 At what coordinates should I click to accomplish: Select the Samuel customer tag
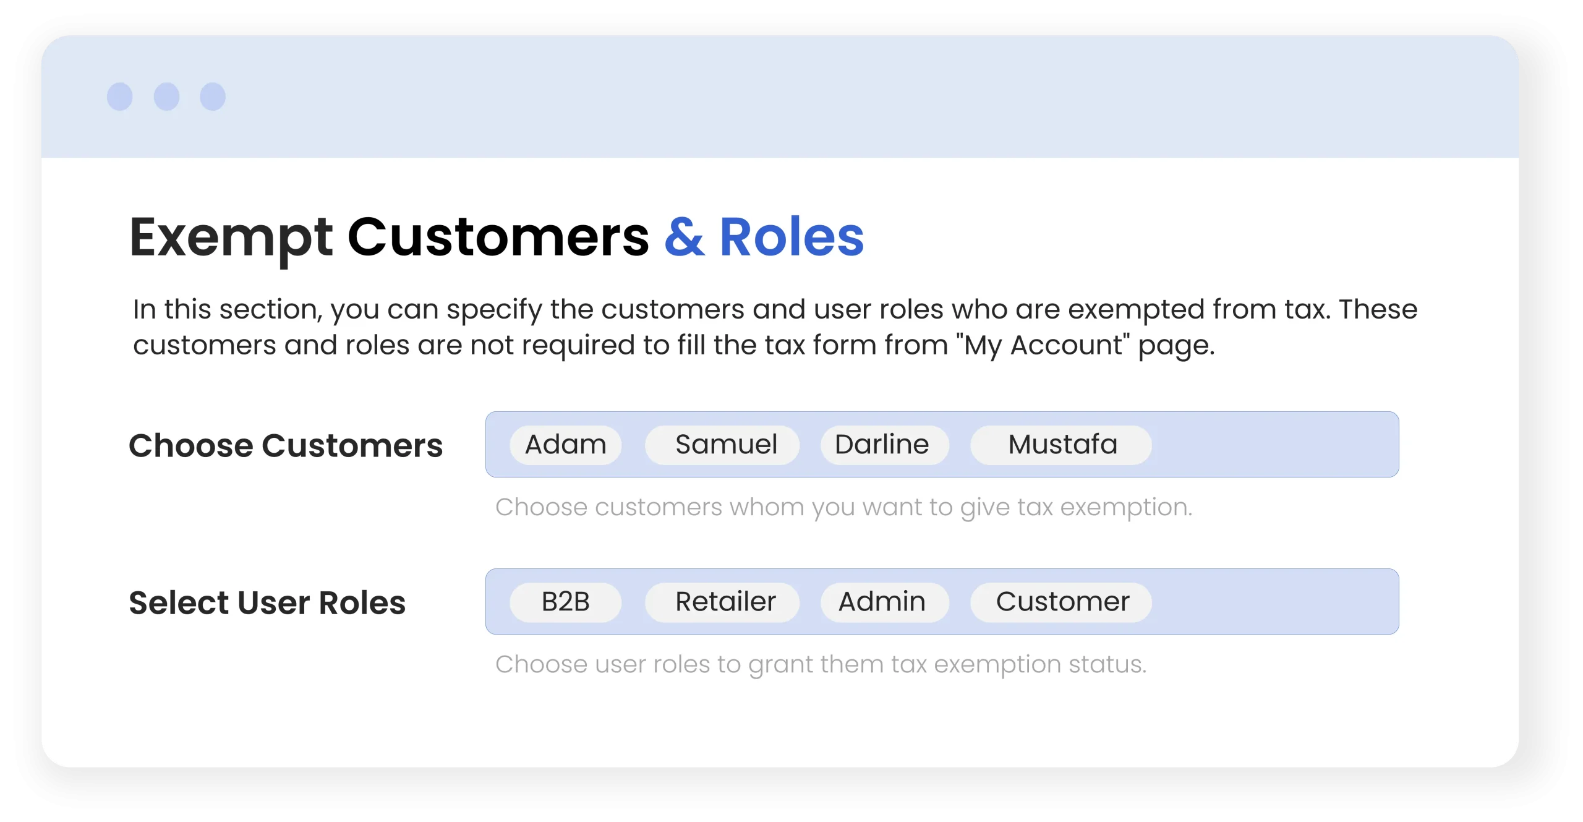pyautogui.click(x=722, y=445)
